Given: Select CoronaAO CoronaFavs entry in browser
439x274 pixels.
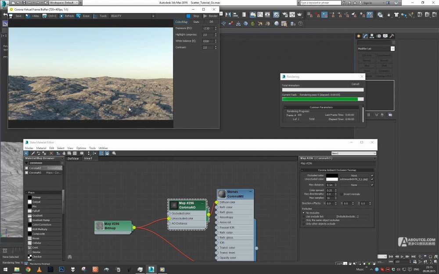Looking at the screenshot, I should pos(43,168).
